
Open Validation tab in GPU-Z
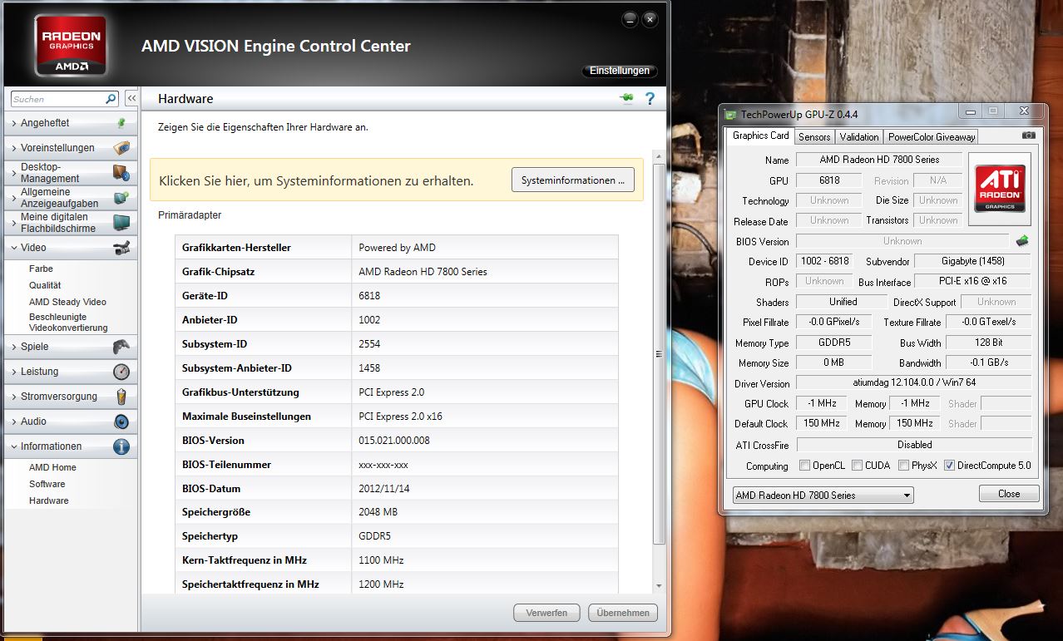point(859,137)
